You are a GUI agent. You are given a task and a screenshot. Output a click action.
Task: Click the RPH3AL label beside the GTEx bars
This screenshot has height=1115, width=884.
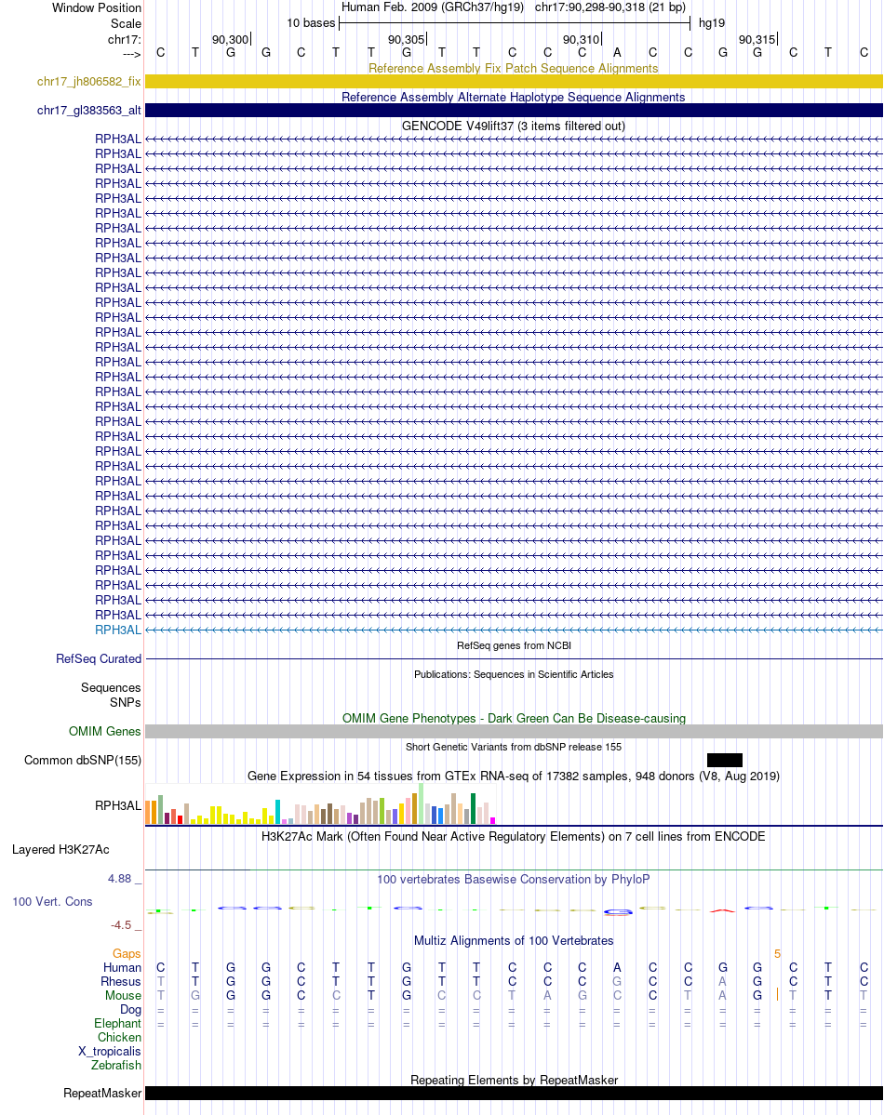click(118, 805)
